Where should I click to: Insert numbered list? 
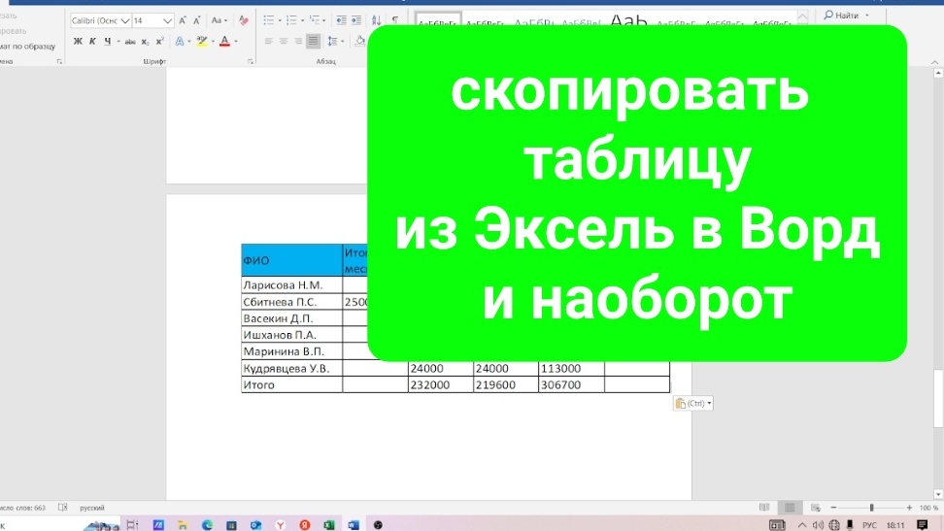(292, 20)
